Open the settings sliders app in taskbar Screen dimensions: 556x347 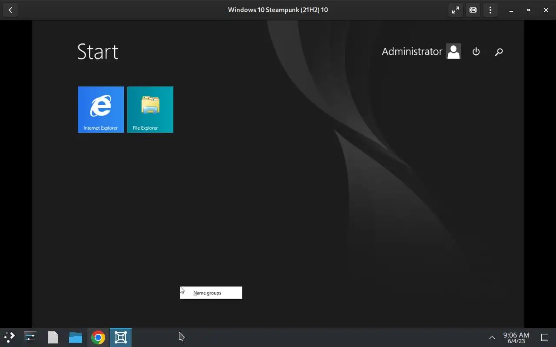pyautogui.click(x=30, y=337)
